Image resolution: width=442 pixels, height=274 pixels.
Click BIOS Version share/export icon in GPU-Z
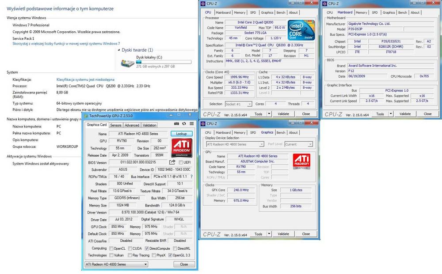pyautogui.click(x=172, y=162)
